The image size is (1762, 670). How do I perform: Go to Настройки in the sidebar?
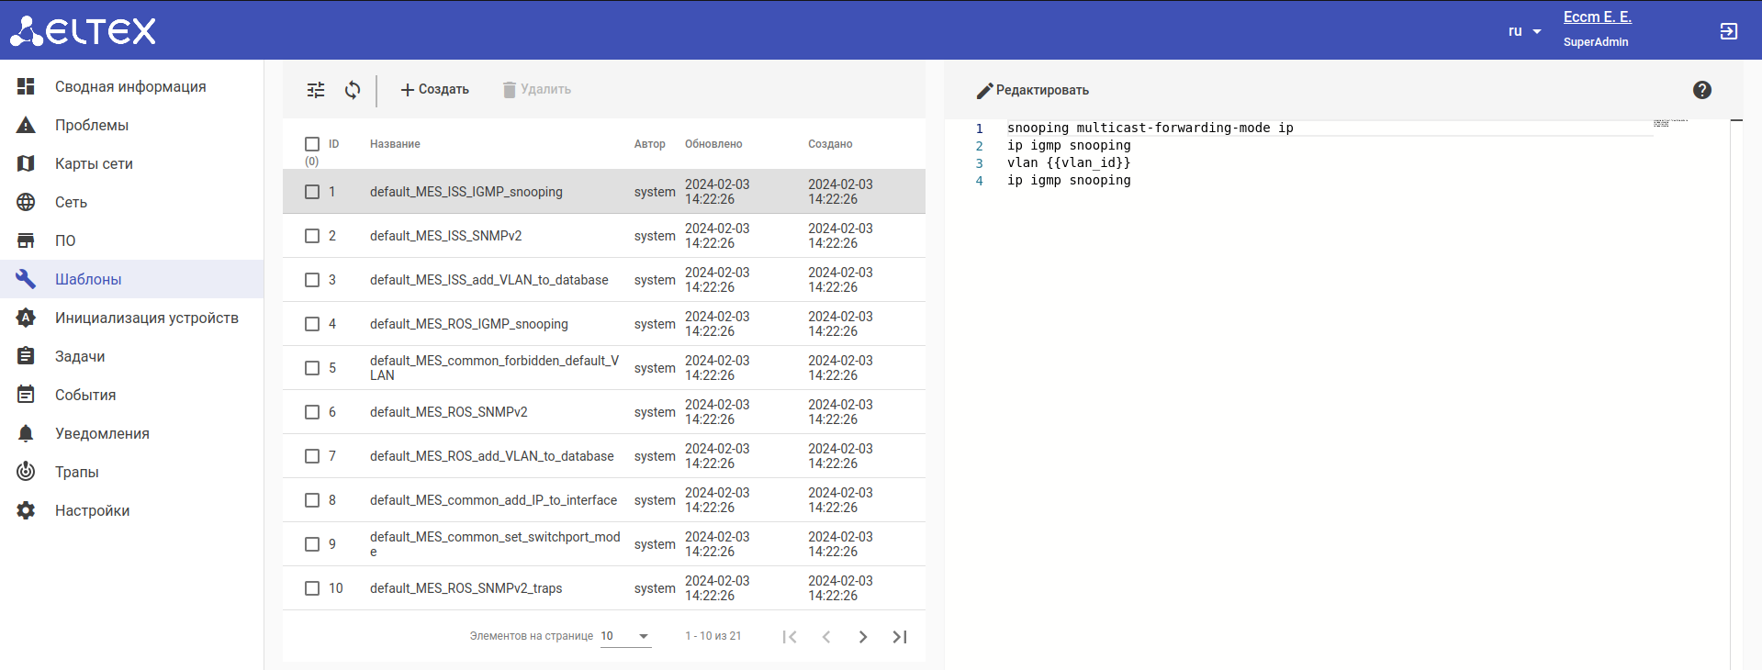coord(92,510)
